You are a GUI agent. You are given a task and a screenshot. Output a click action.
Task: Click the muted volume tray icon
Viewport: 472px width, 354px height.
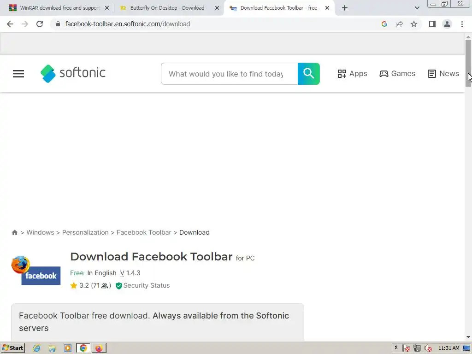tap(427, 348)
